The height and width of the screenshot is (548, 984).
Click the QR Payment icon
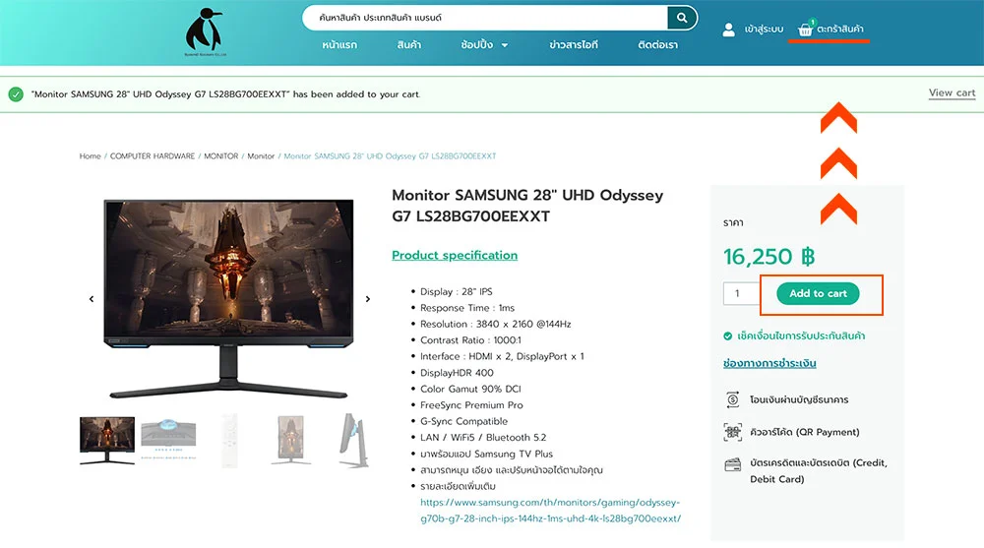coord(732,432)
